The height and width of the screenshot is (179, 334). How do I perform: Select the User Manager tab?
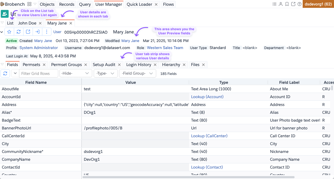tap(109, 4)
